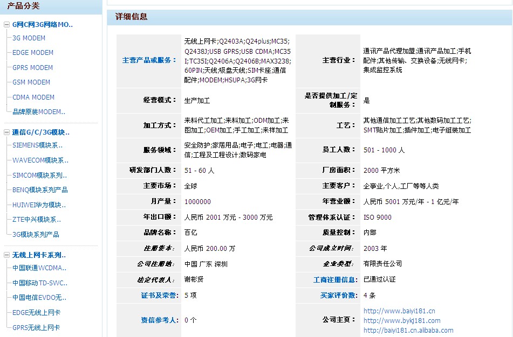Visit http://baiyi181.cn.alibaba.com store page
This screenshot has width=513, height=337.
(408, 331)
